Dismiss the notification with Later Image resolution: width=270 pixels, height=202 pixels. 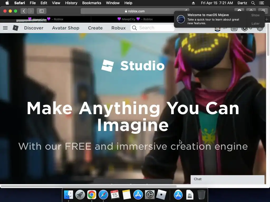255,23
